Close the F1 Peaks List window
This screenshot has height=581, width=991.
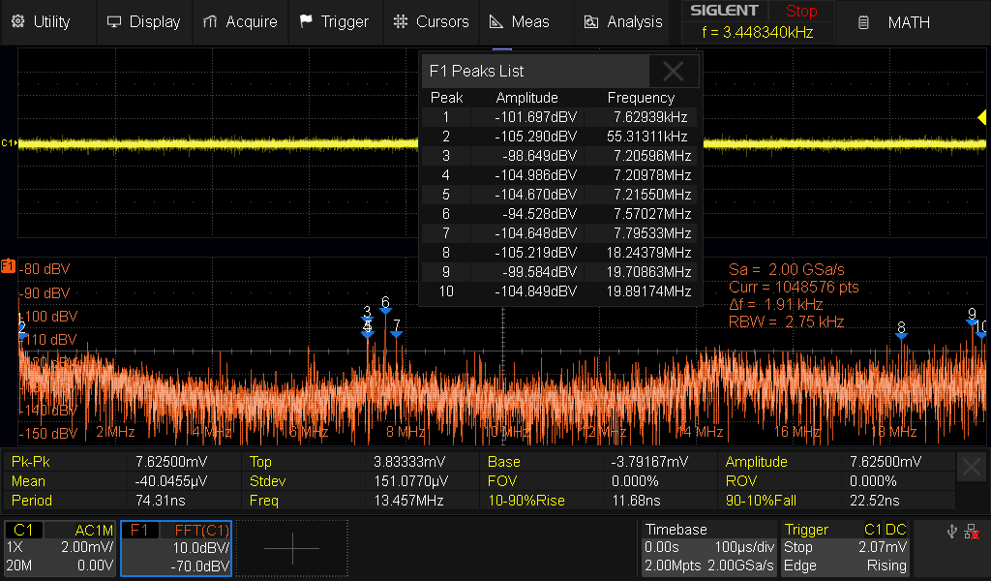point(674,71)
